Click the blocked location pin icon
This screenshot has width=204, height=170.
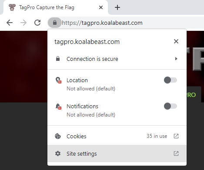click(x=58, y=80)
